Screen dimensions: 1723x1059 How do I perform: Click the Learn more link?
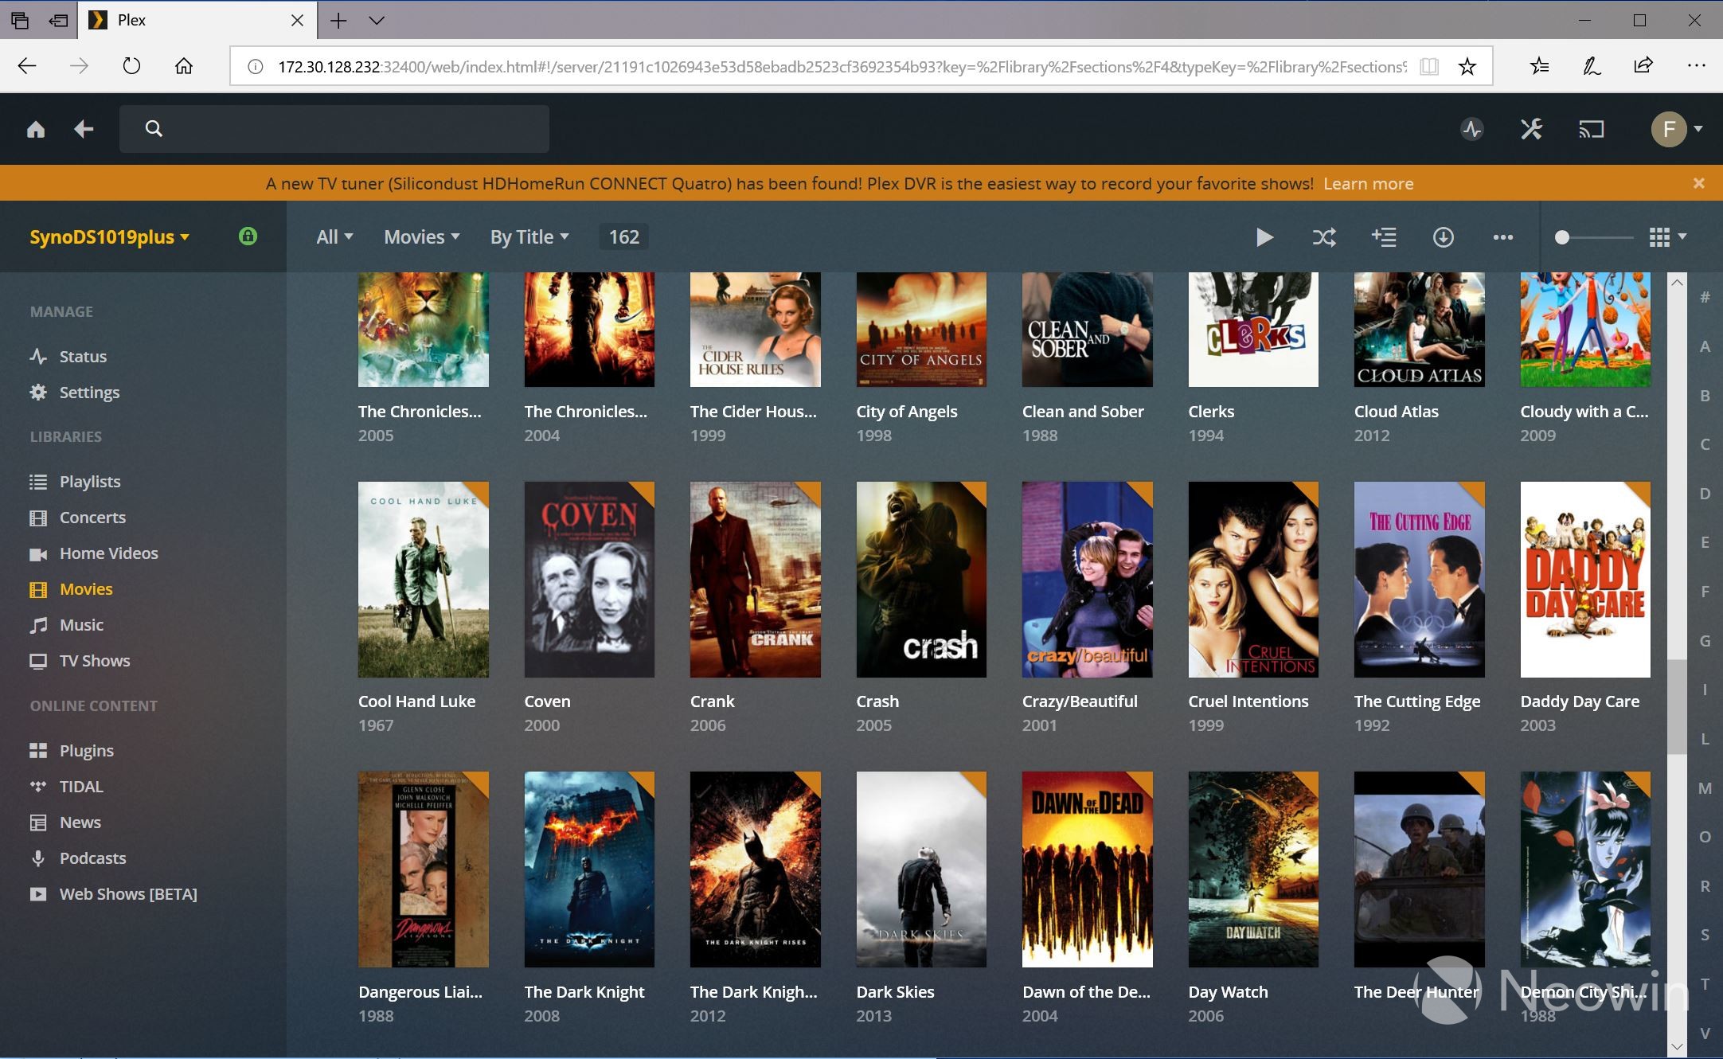1368,184
